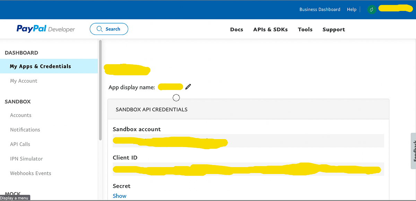The width and height of the screenshot is (416, 201).
Task: Click the magnifying glass in the Search pill
Action: [x=100, y=29]
